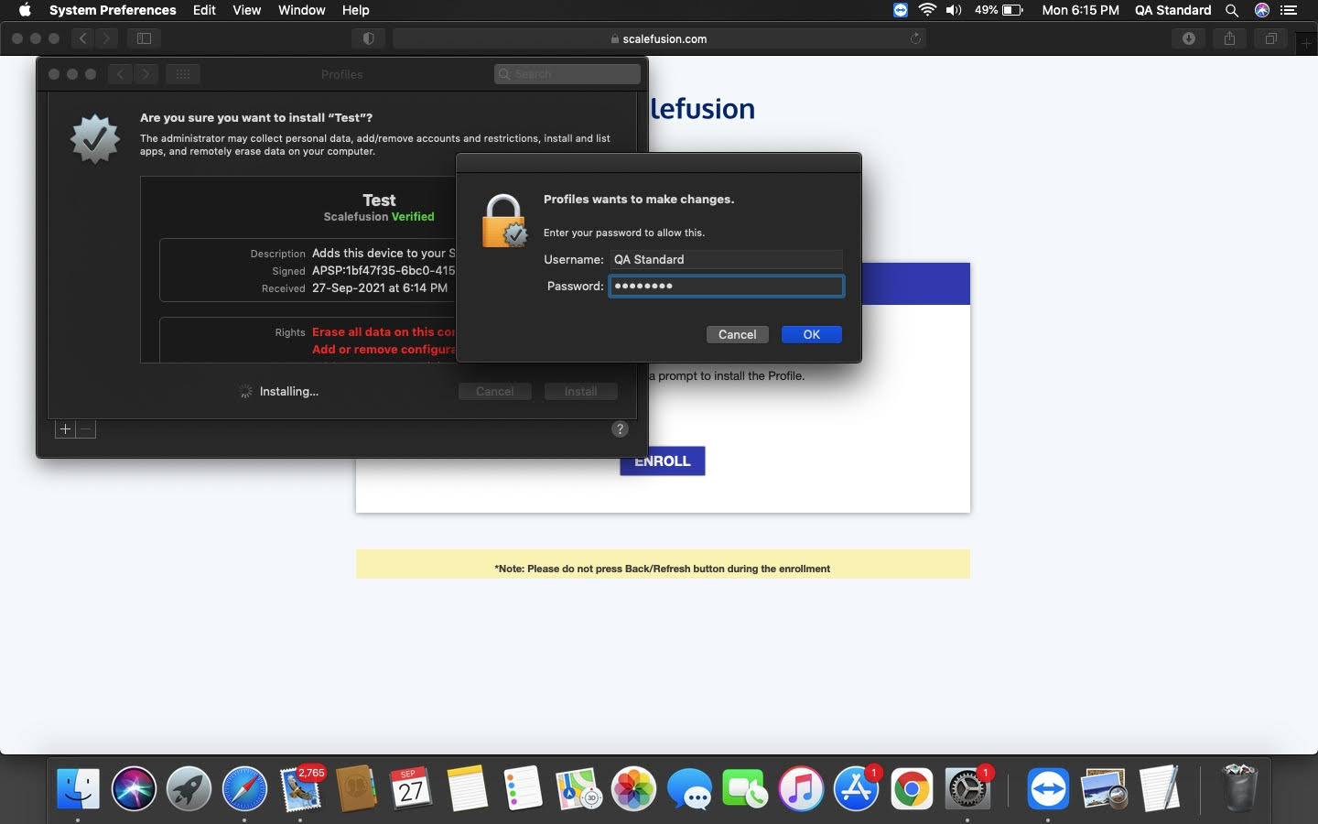
Task: Launch Siri from the Dock
Action: coord(134,788)
